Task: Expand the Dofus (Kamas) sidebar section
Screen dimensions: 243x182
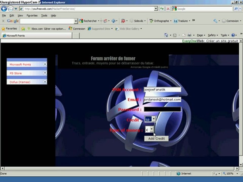Action: 45,82
